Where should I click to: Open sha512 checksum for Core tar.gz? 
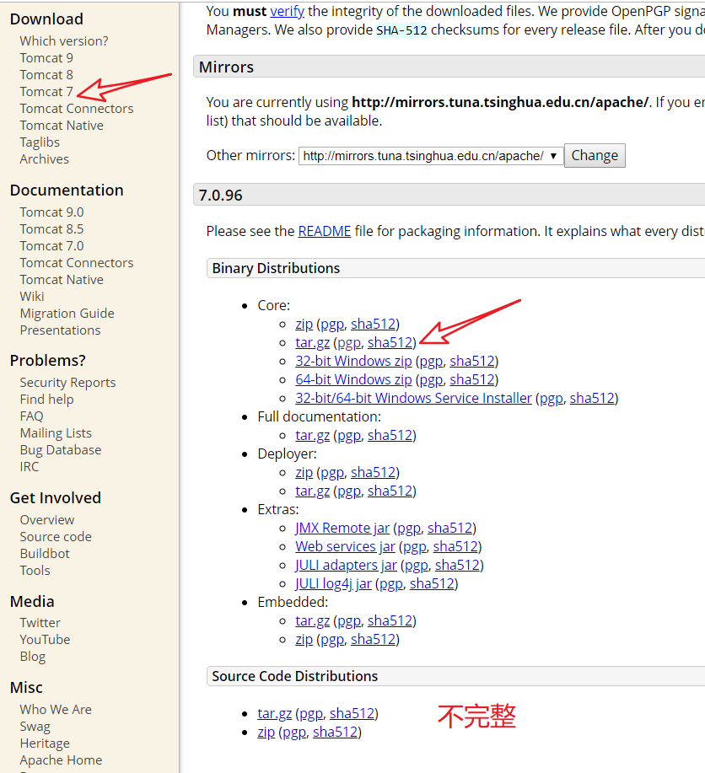click(390, 342)
